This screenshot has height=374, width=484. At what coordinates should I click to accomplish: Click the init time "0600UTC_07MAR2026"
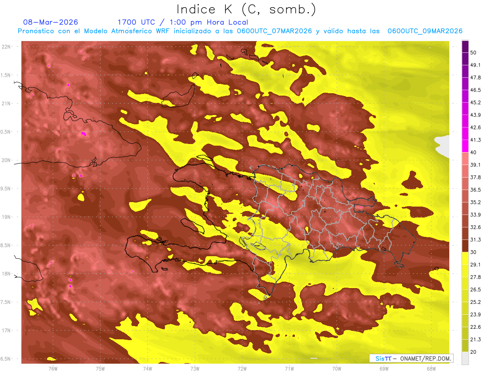274,31
